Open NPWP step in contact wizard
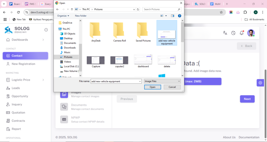Screen dimensions: 267x142 [x=82, y=119]
